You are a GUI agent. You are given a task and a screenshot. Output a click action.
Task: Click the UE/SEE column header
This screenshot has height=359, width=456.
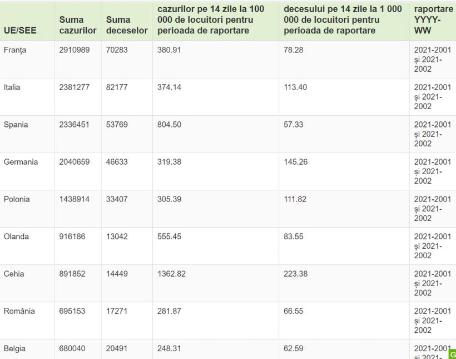pos(20,31)
